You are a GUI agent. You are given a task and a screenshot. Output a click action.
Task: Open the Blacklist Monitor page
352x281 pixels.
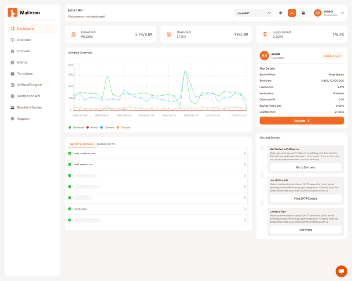coord(29,108)
